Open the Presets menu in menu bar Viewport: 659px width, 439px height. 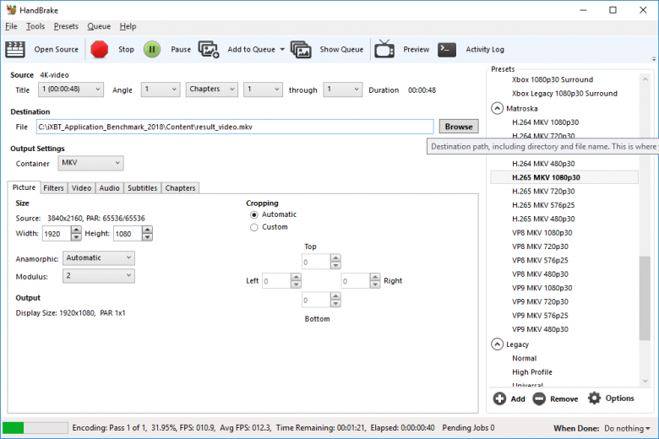click(x=66, y=26)
